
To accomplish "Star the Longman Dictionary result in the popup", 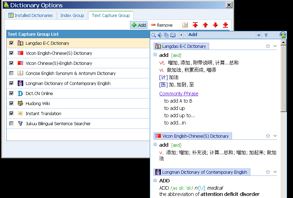I will coord(268,172).
